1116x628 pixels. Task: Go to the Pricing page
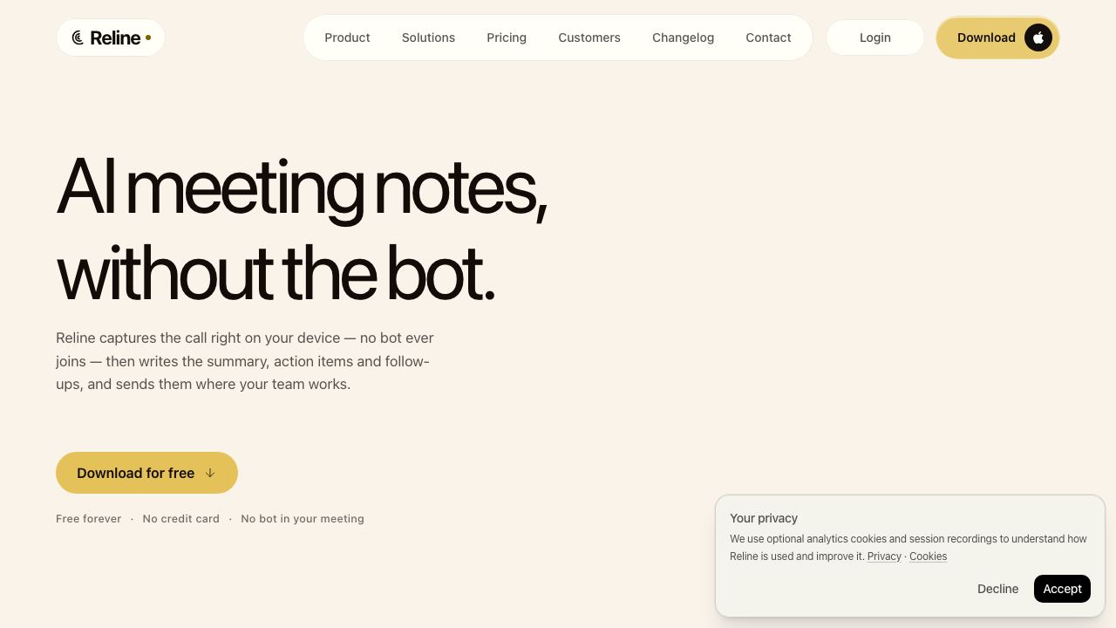507,38
